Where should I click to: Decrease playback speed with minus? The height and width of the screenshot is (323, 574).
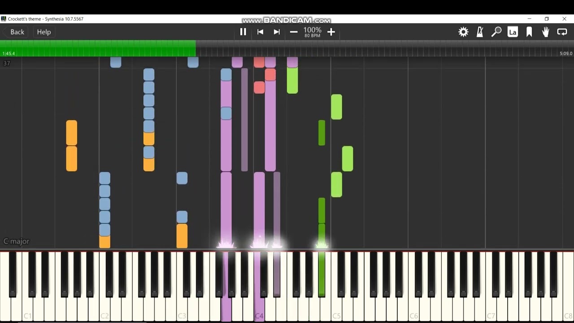[294, 32]
